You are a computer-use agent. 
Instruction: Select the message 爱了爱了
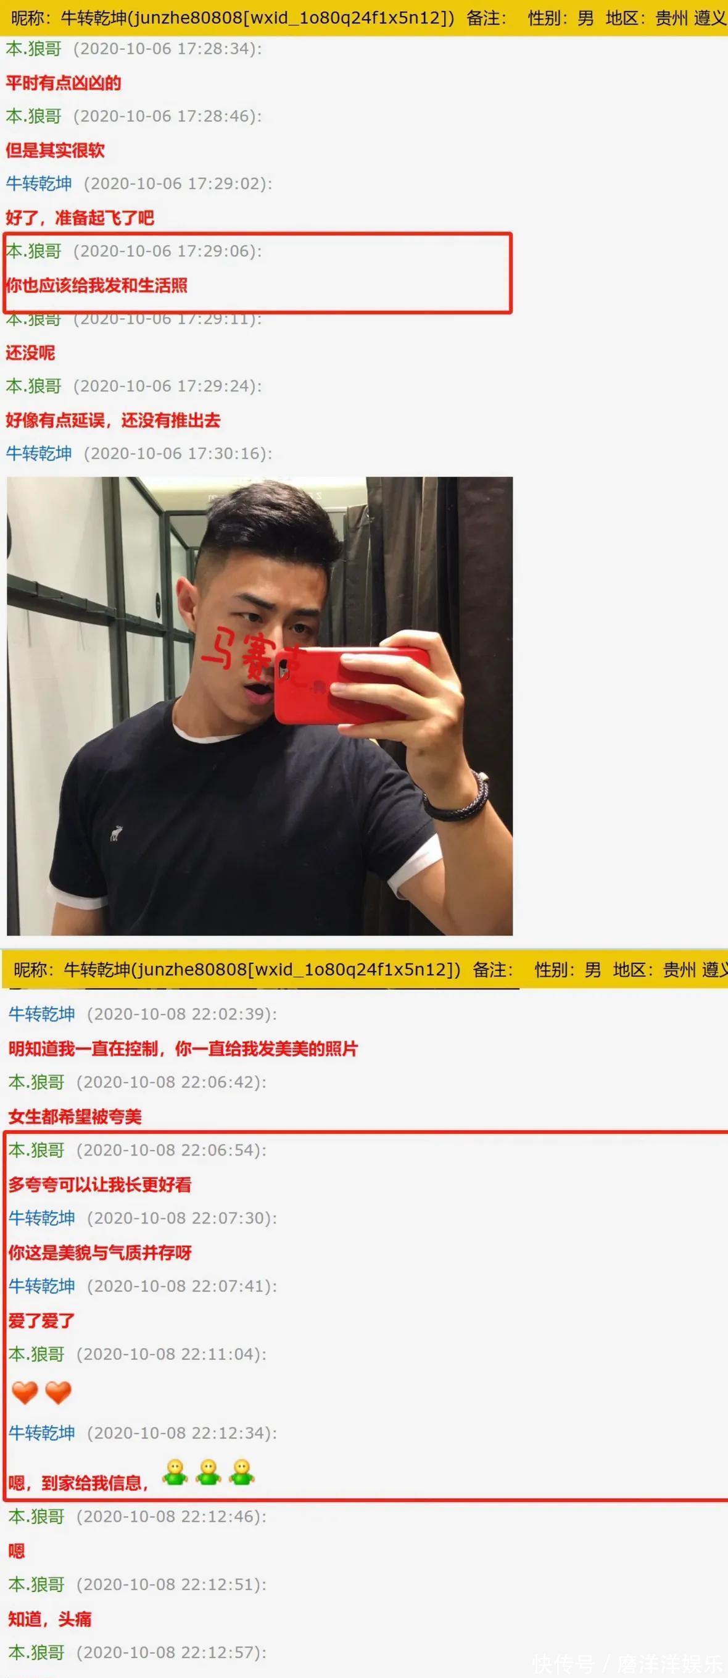coord(41,1320)
